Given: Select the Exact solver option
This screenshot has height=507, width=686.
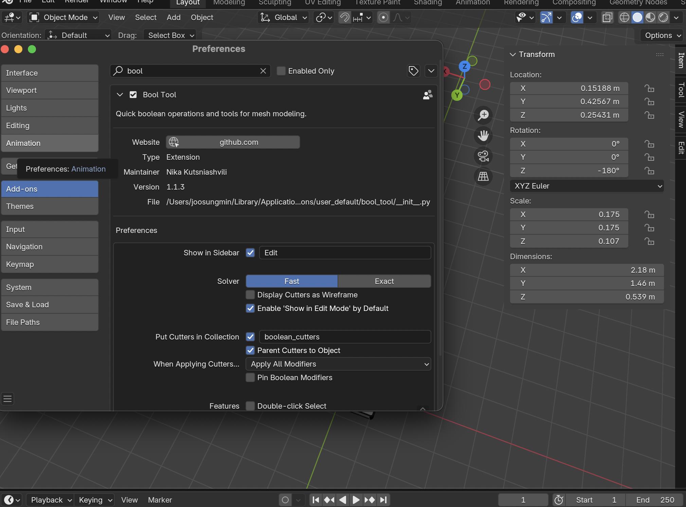Looking at the screenshot, I should 384,281.
